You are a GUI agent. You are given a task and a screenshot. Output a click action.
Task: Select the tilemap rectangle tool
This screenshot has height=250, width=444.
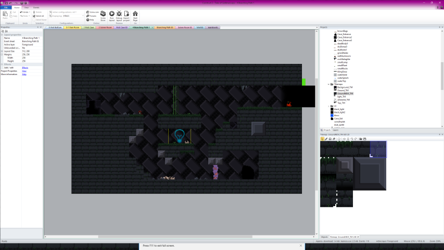click(x=330, y=139)
